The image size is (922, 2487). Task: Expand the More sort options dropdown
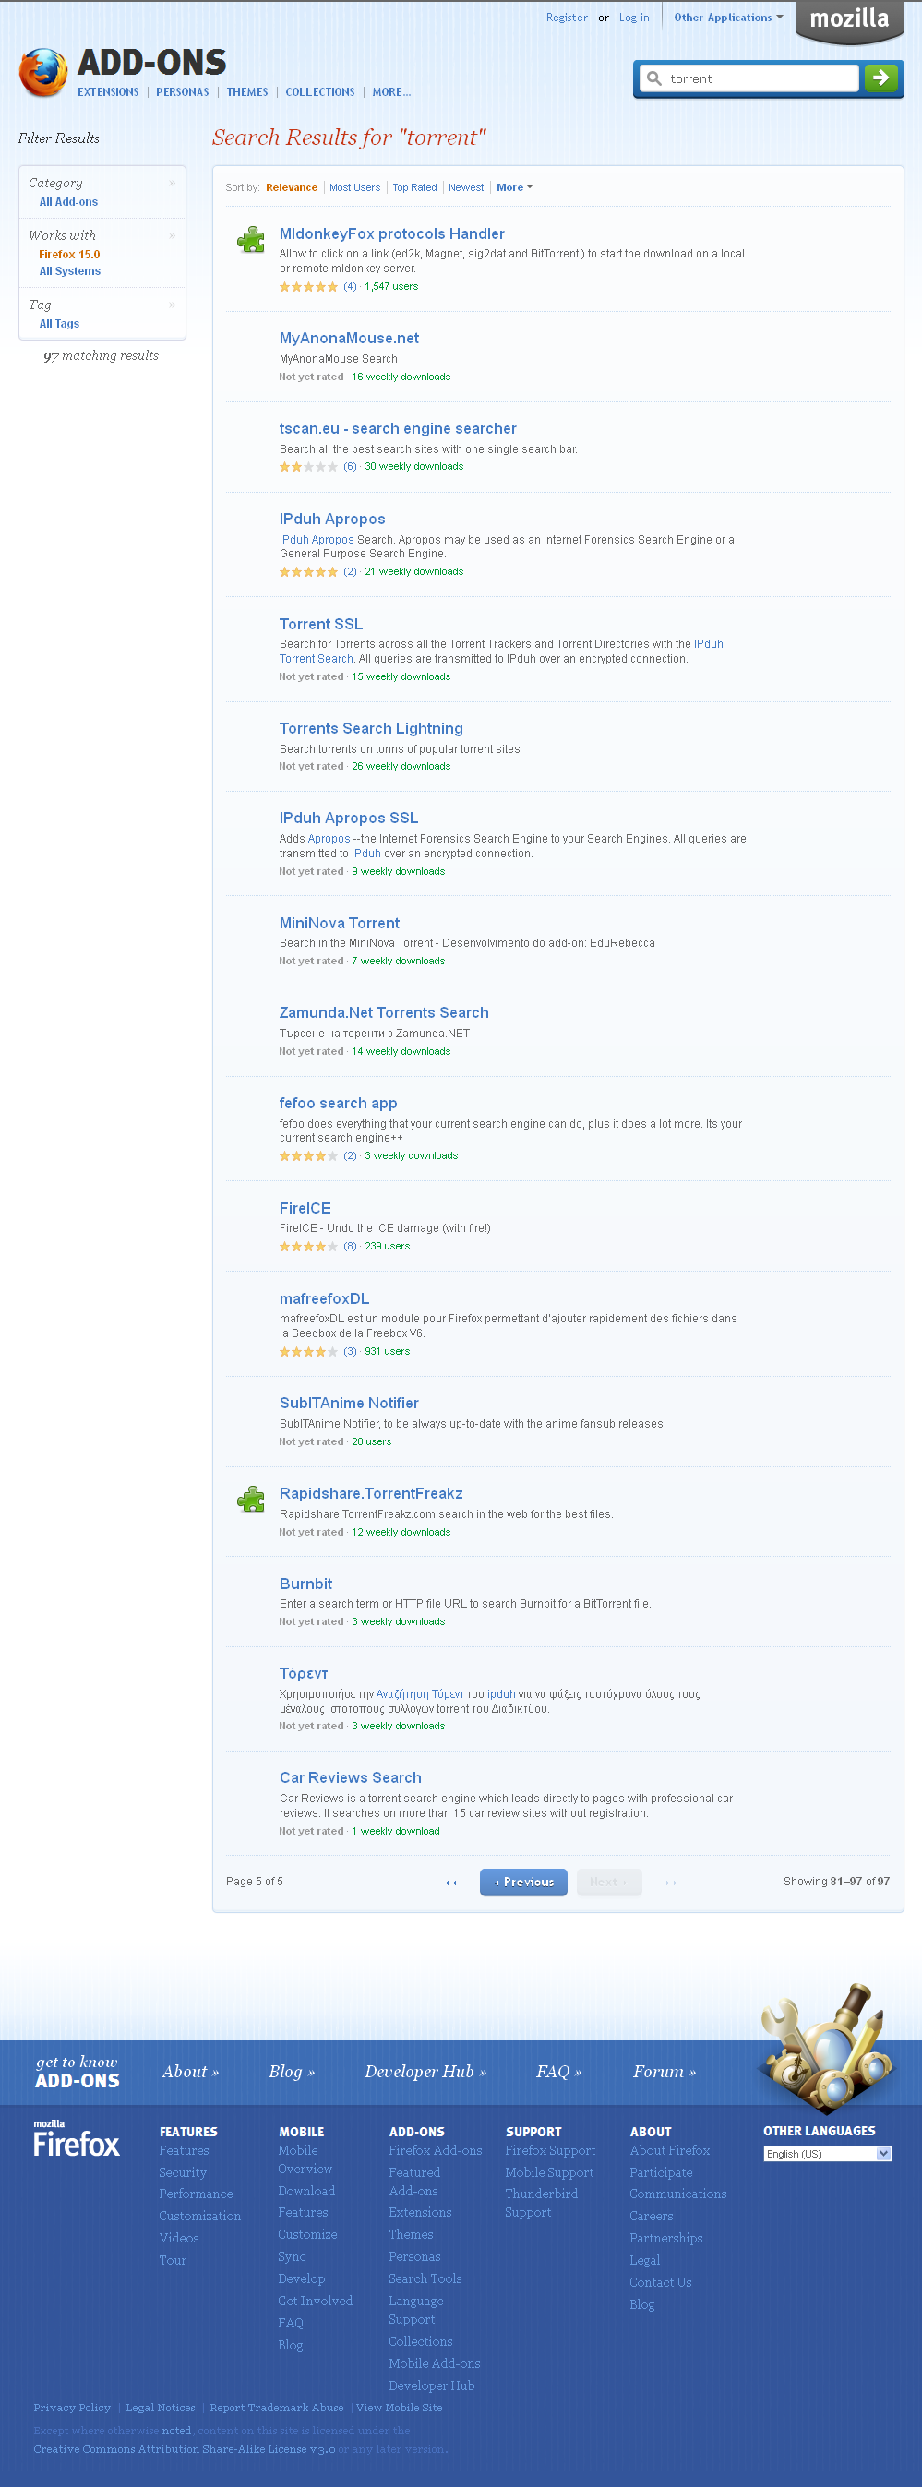click(x=514, y=188)
